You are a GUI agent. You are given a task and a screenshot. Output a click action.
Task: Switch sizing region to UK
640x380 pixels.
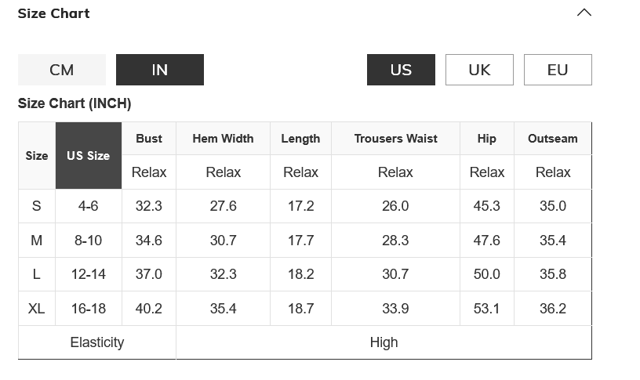[x=479, y=70]
